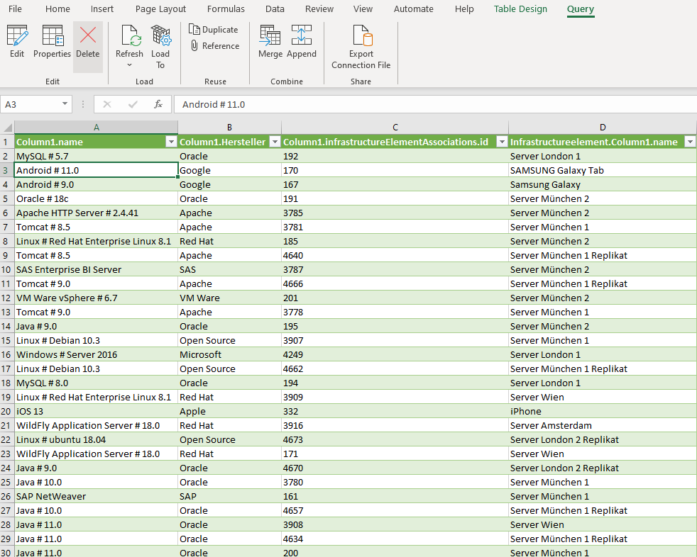The width and height of the screenshot is (697, 557).
Task: Switch to the Table Design tab
Action: [520, 9]
